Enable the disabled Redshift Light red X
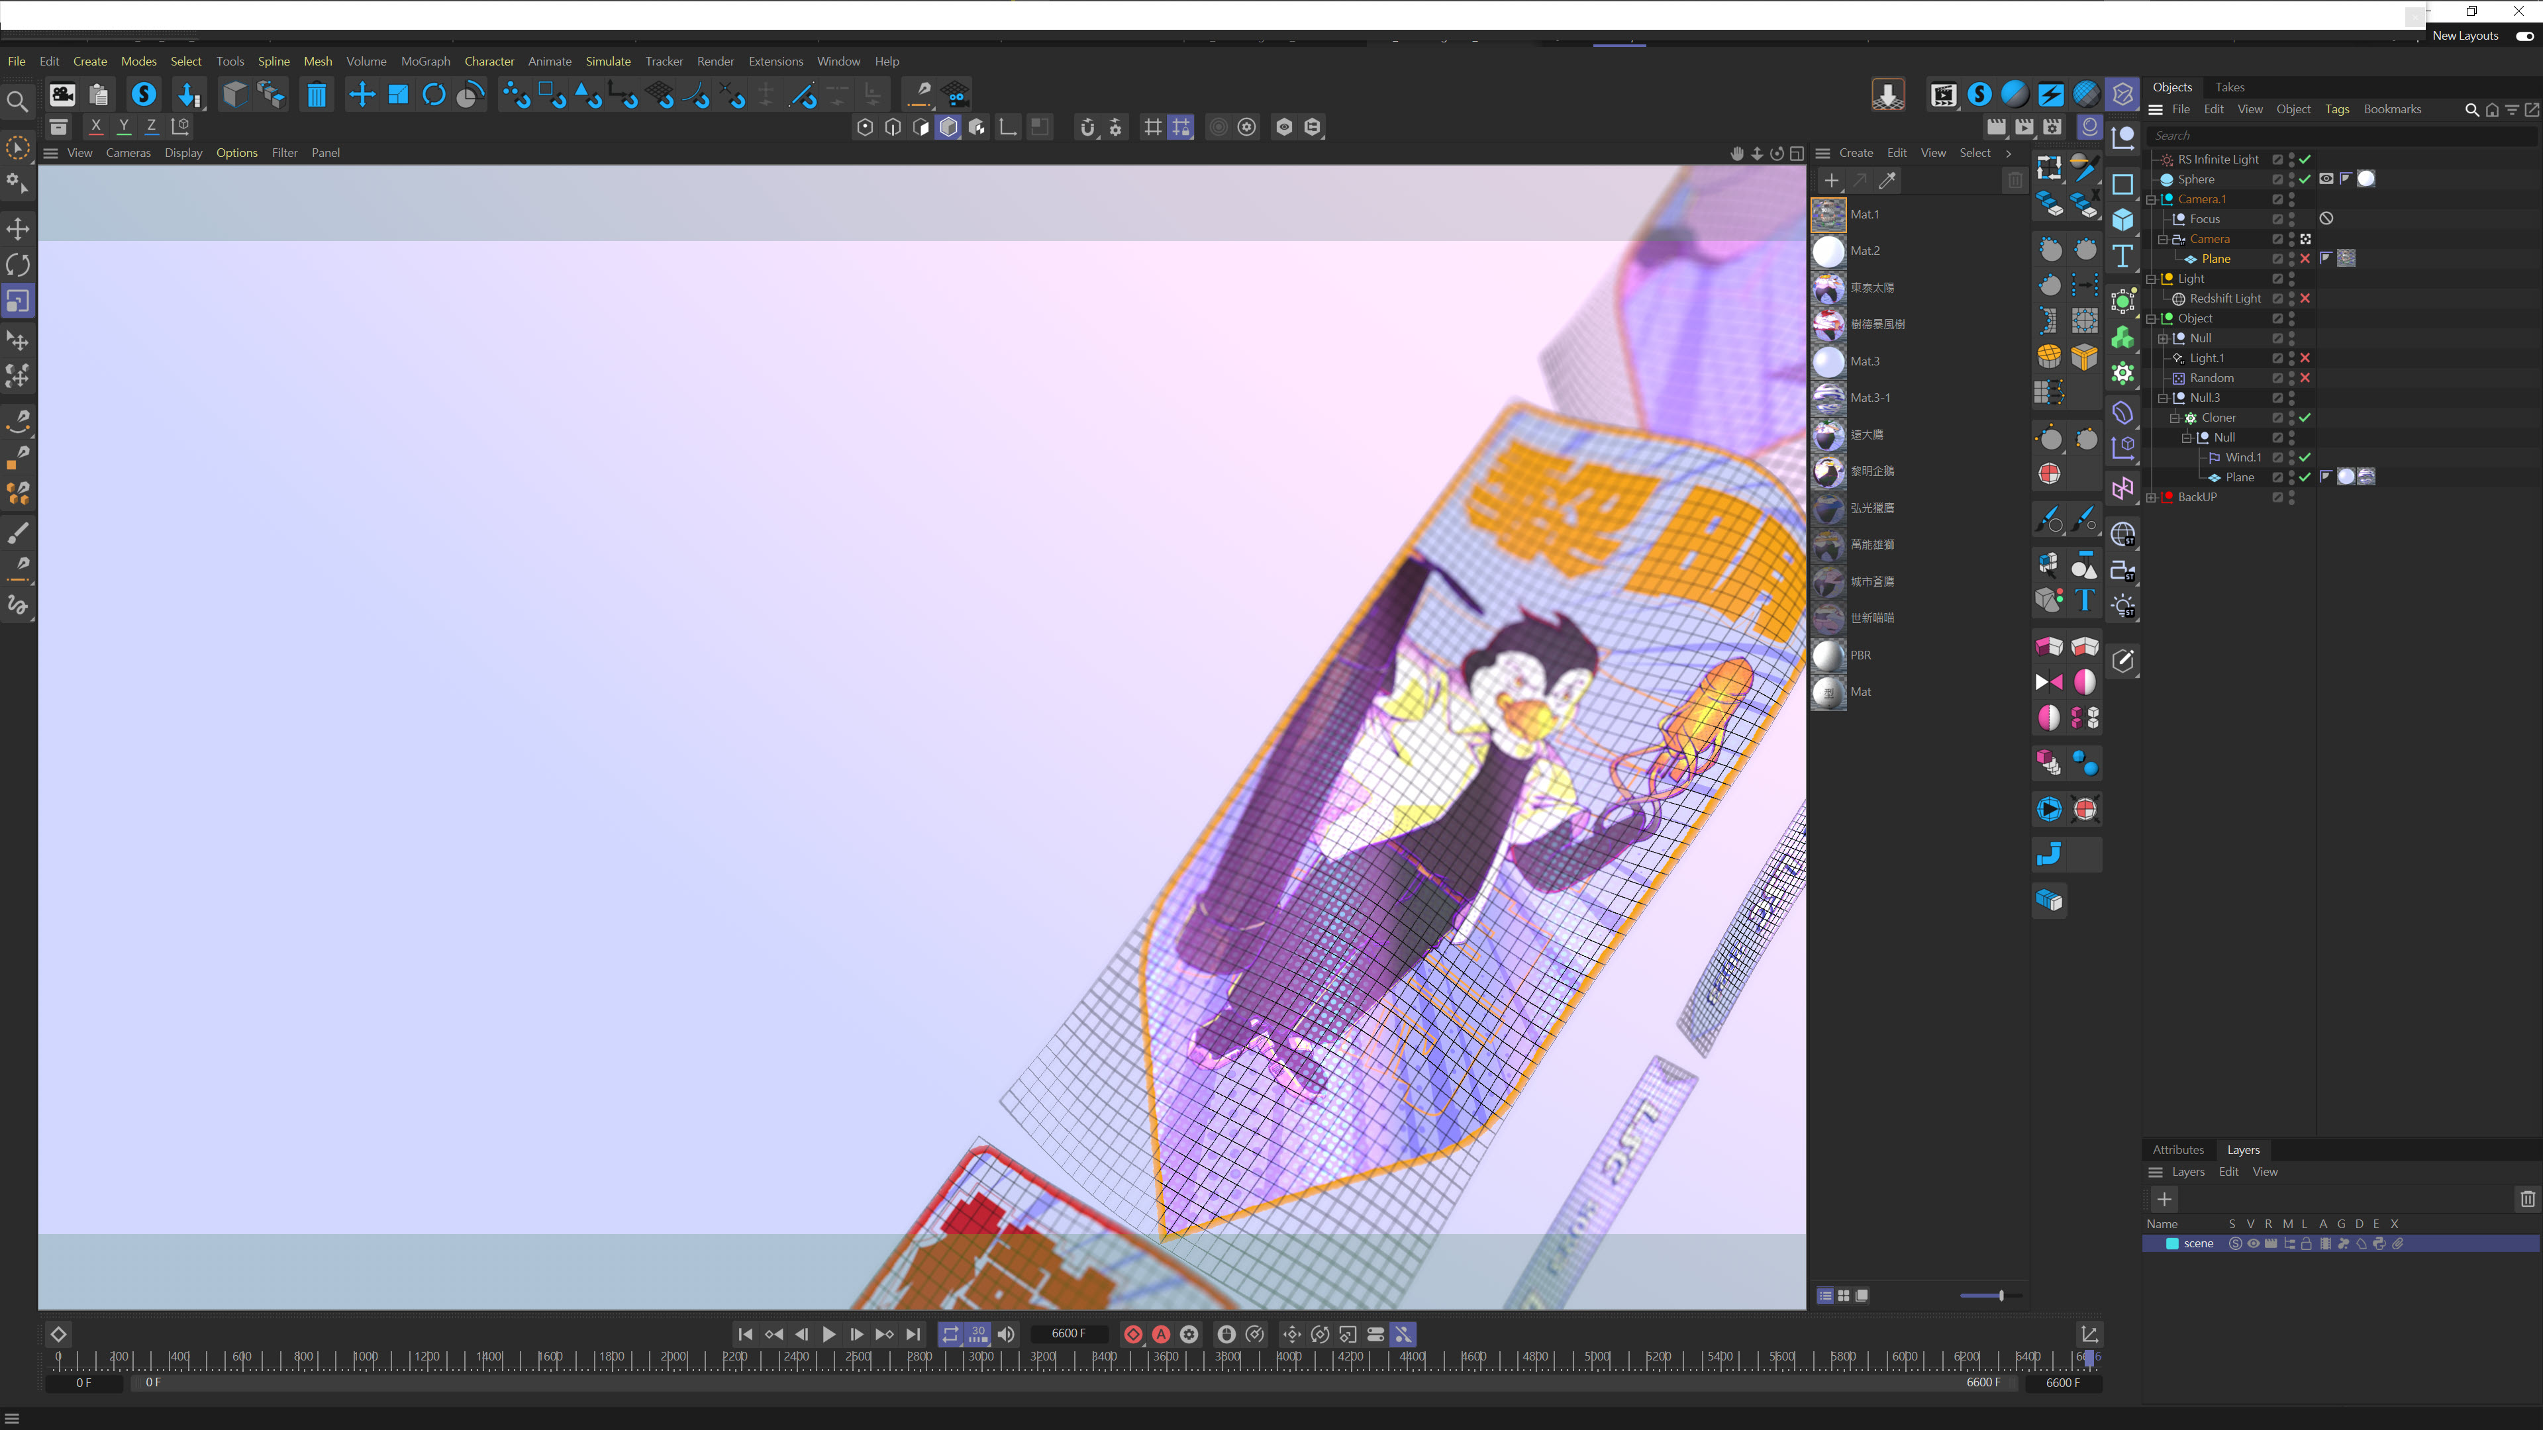 pyautogui.click(x=2305, y=298)
